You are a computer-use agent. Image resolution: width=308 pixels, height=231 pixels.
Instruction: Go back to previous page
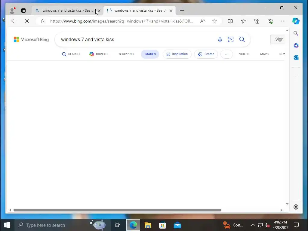pyautogui.click(x=14, y=21)
